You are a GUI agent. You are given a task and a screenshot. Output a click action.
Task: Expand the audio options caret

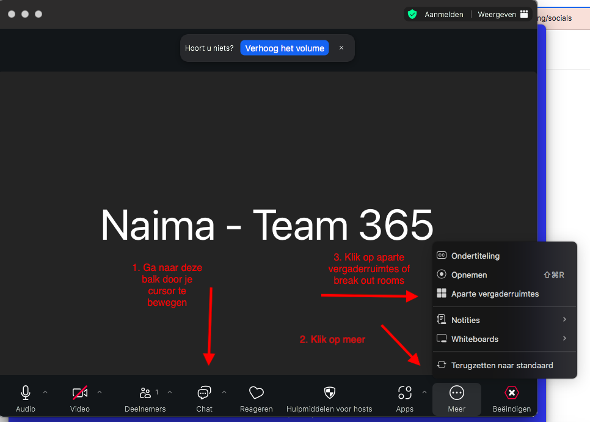pos(45,392)
